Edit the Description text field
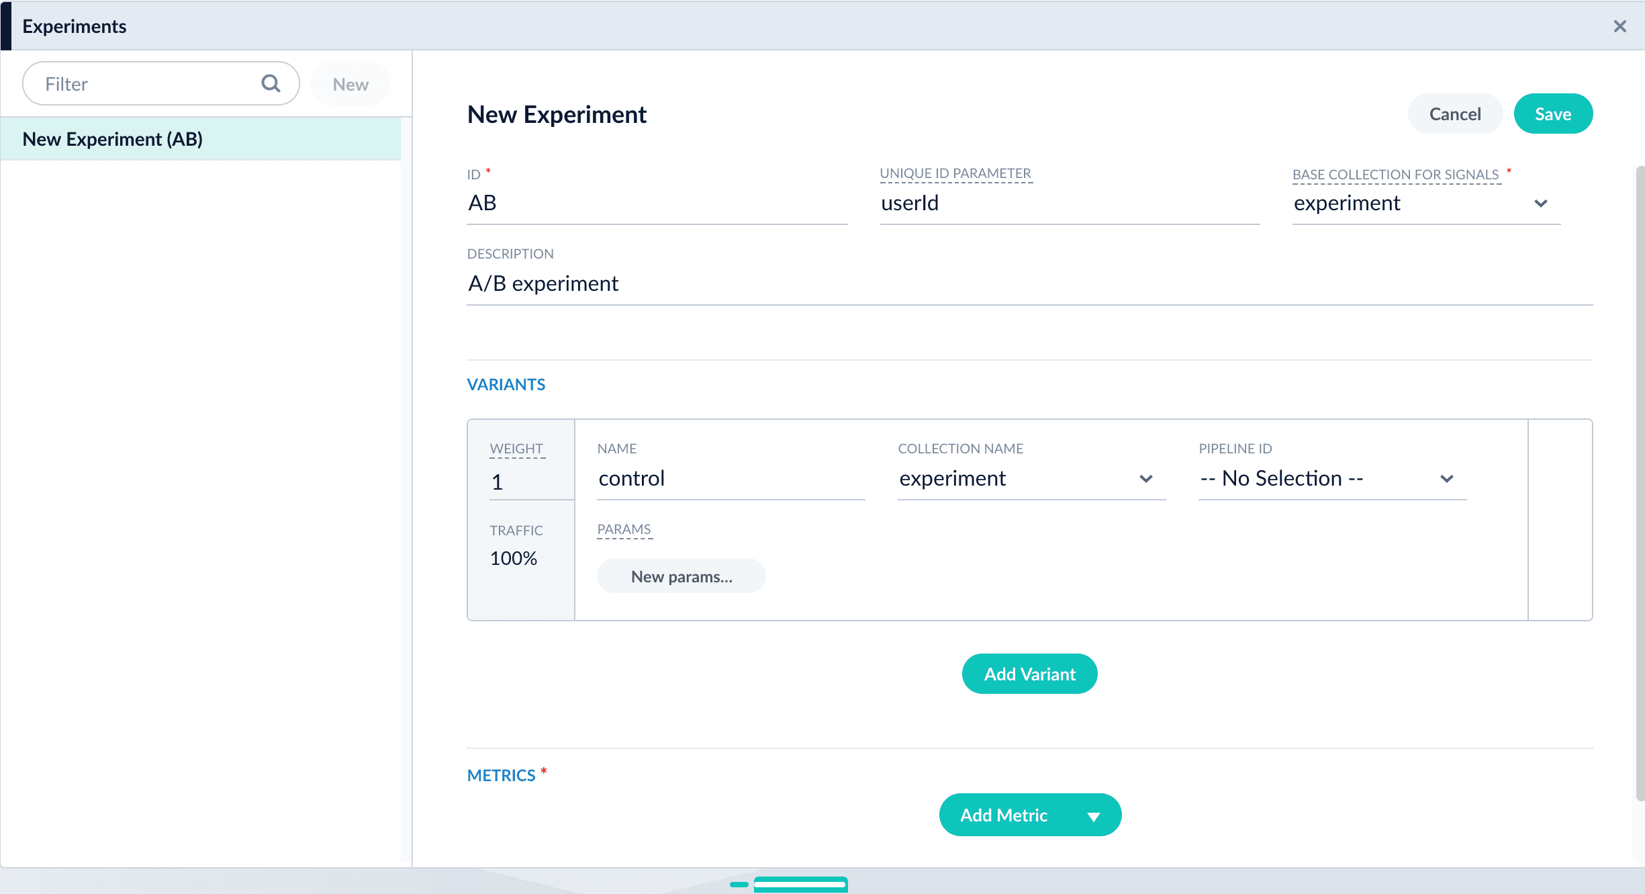This screenshot has width=1645, height=894. (1029, 284)
